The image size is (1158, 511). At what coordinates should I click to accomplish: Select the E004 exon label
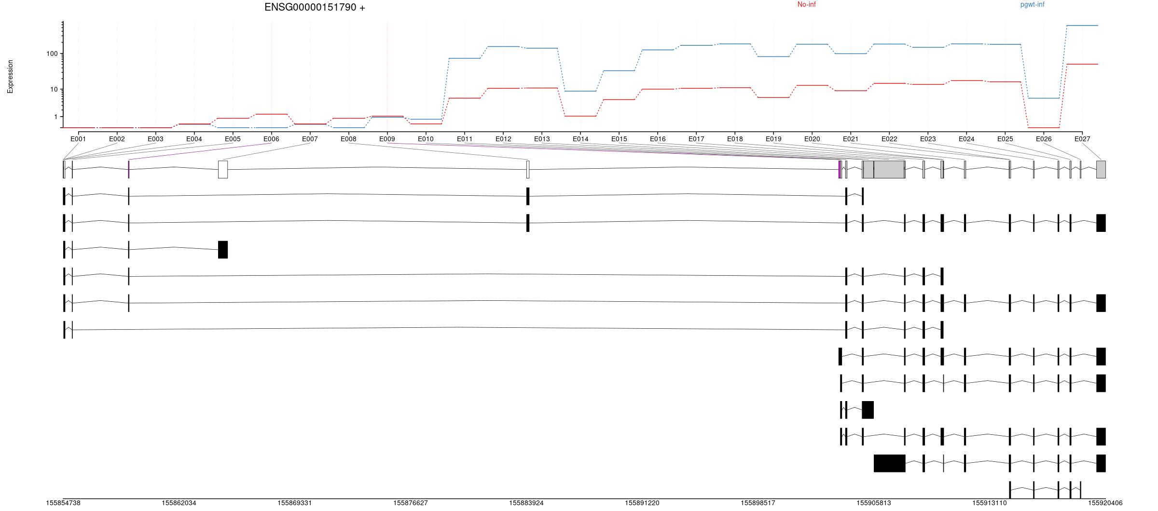coord(194,139)
